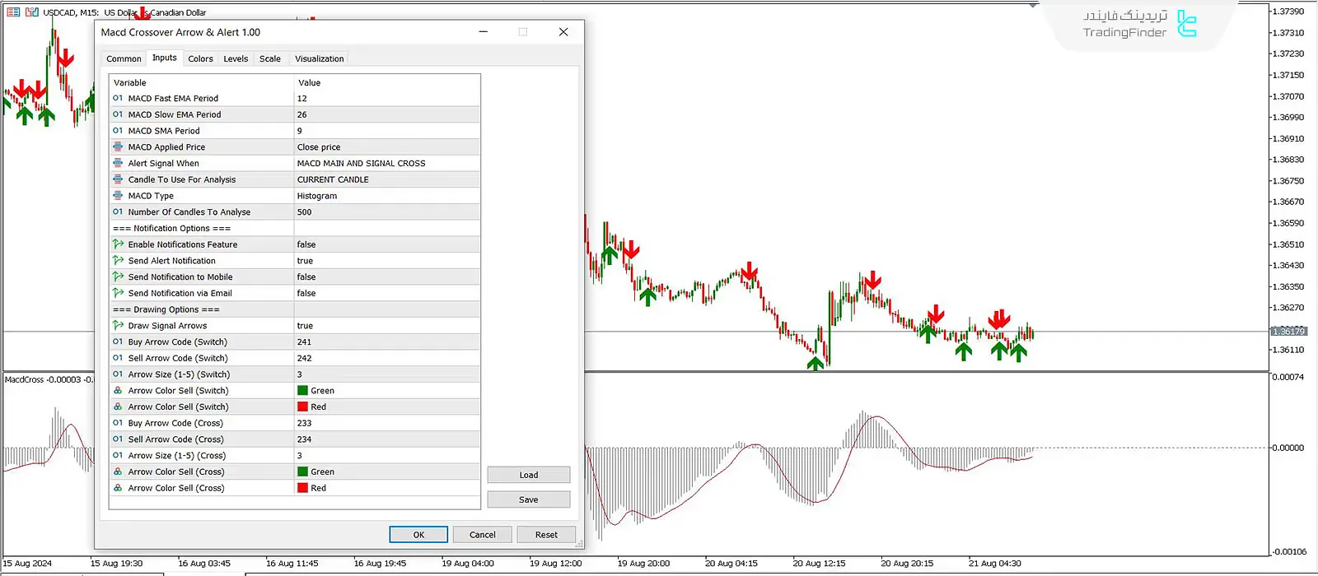Click the dialog size grip in the bottom corner
The height and width of the screenshot is (576, 1318).
[579, 545]
